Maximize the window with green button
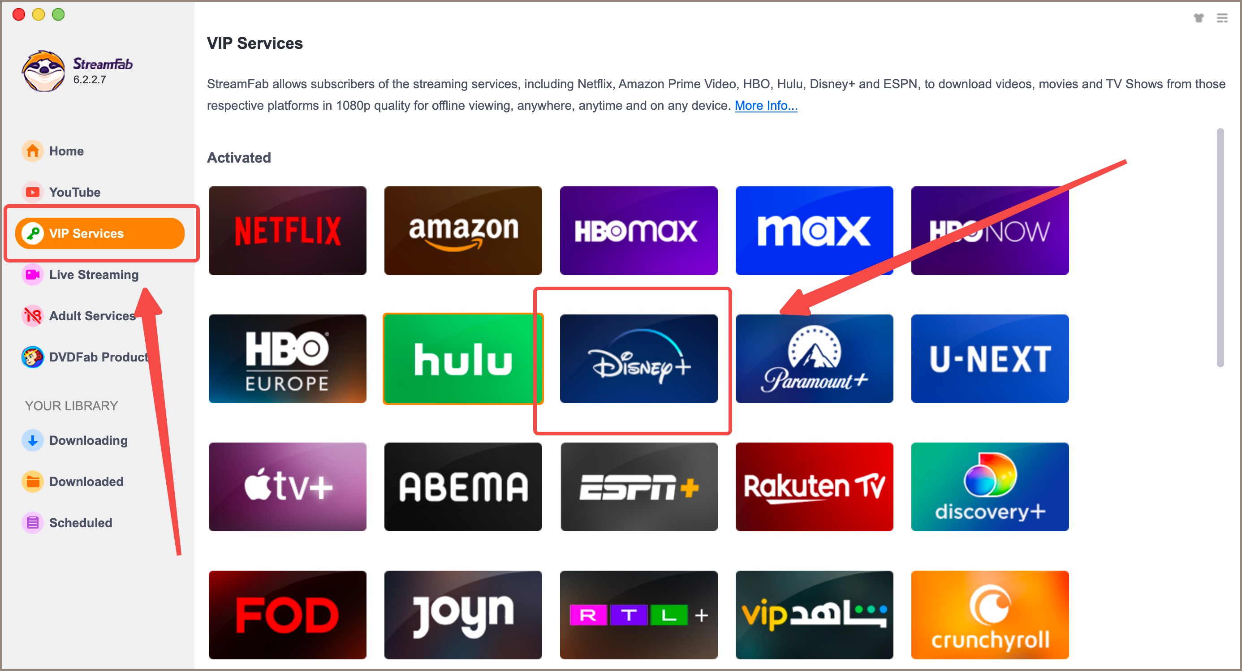This screenshot has height=671, width=1242. (x=58, y=14)
